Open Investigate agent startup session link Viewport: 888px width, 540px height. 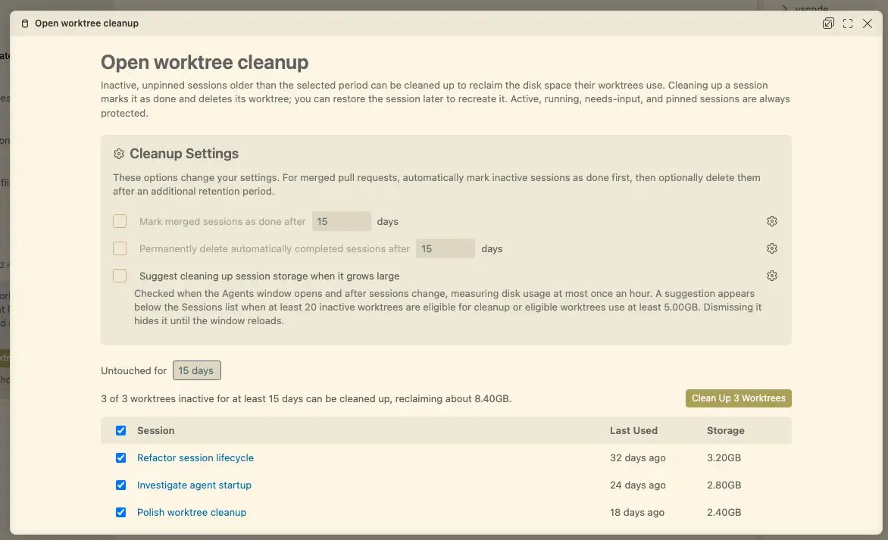point(194,485)
